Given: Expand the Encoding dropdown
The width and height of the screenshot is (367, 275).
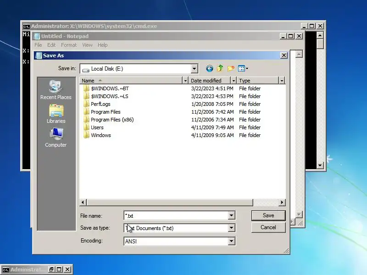Looking at the screenshot, I should tap(231, 241).
